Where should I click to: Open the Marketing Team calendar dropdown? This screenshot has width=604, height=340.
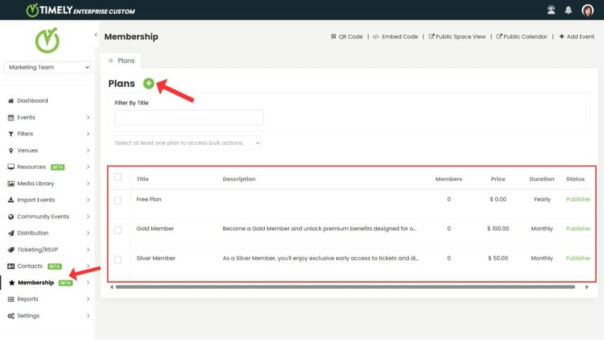(48, 67)
